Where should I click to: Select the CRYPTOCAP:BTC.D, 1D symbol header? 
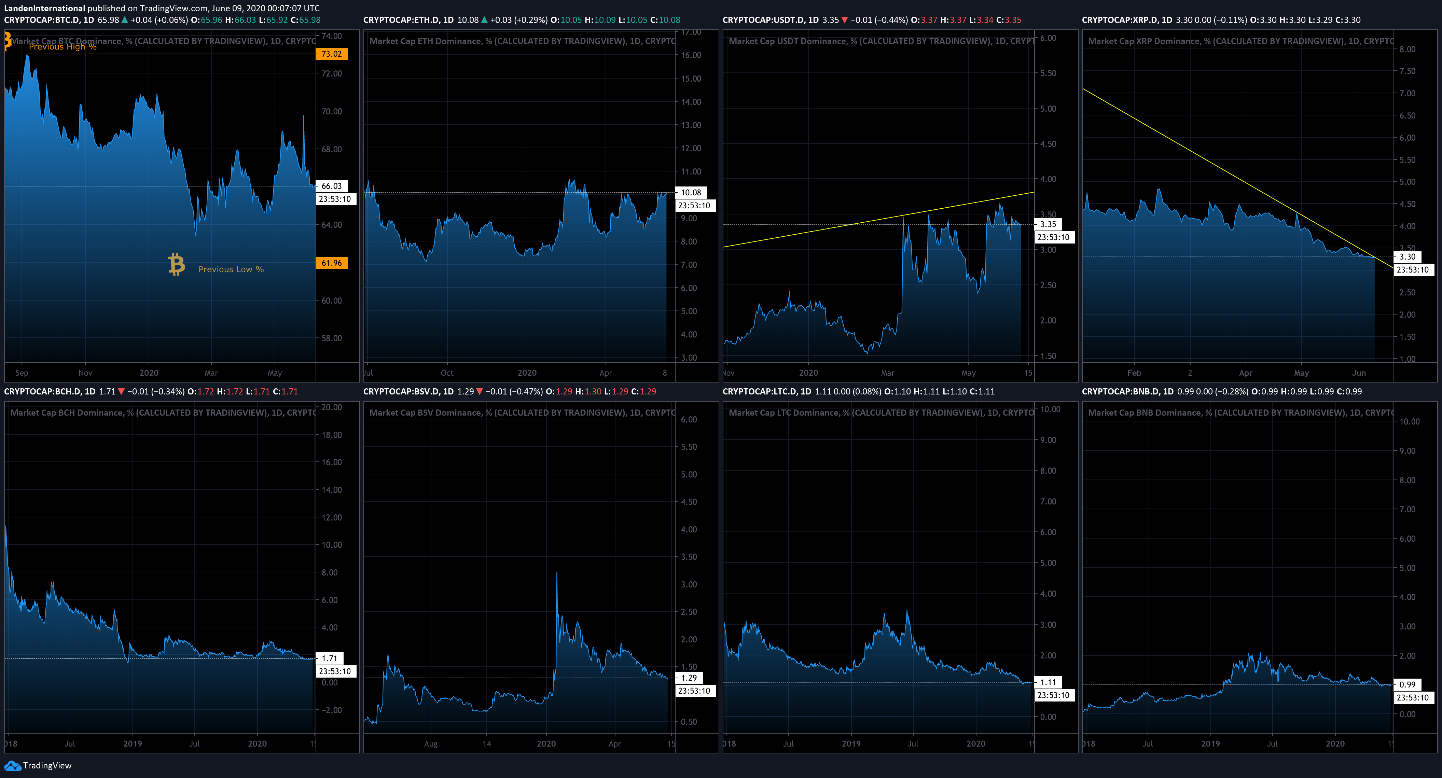pyautogui.click(x=49, y=19)
